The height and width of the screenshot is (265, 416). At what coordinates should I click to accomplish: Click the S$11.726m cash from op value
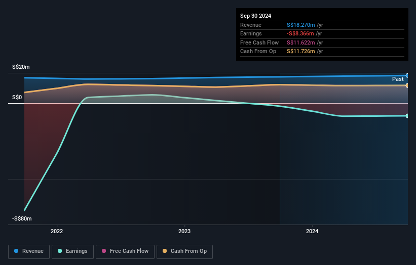[300, 52]
